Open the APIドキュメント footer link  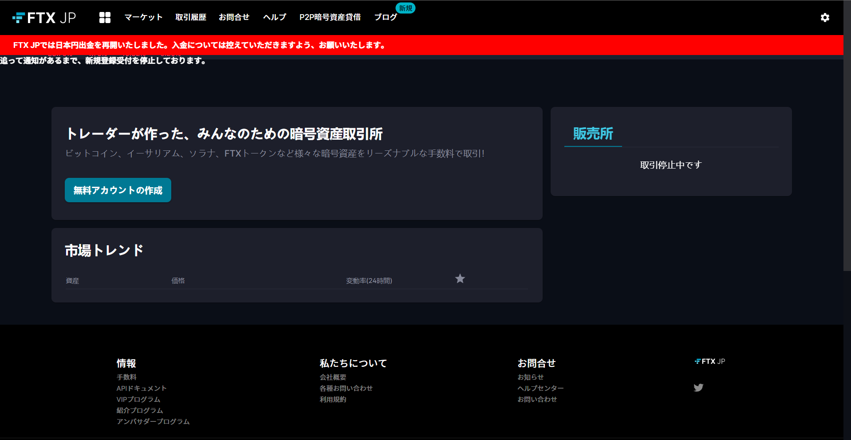pyautogui.click(x=142, y=388)
